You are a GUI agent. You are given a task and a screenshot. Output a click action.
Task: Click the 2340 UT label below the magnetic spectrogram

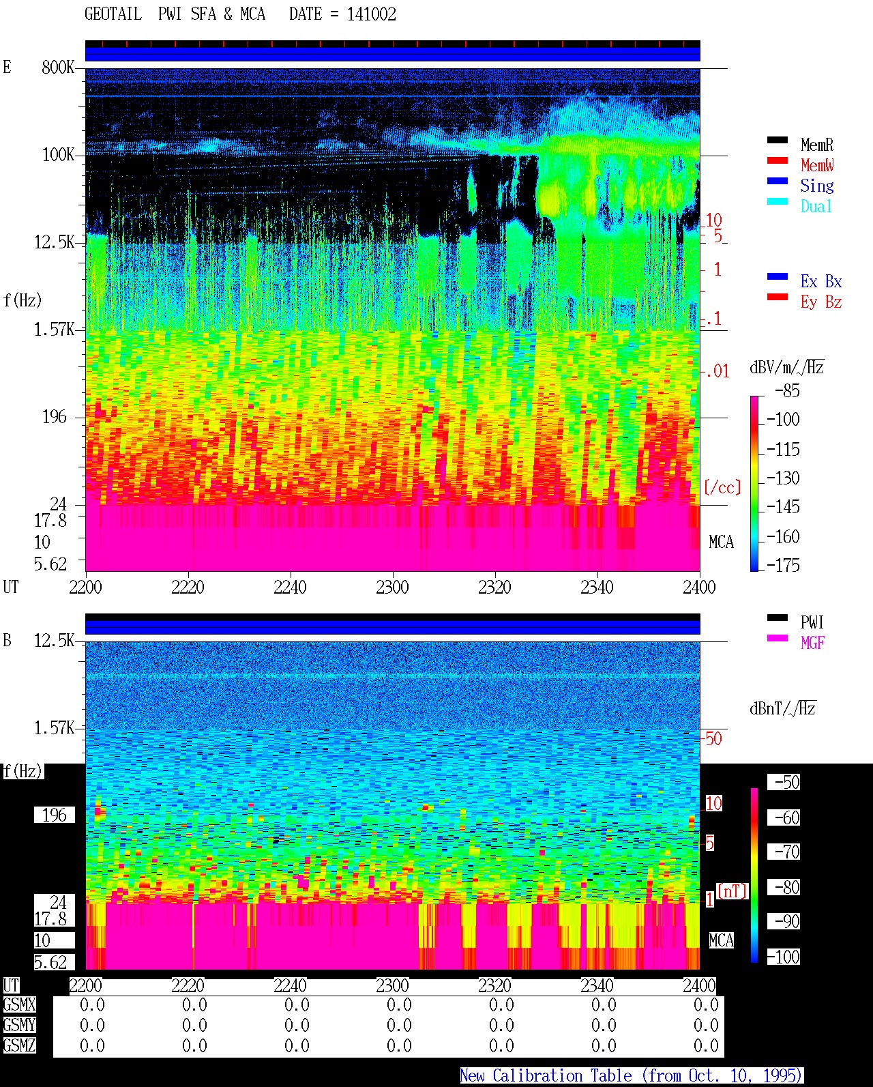[x=597, y=985]
